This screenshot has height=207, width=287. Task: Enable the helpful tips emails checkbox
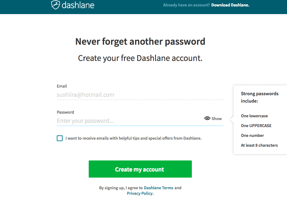tap(60, 138)
